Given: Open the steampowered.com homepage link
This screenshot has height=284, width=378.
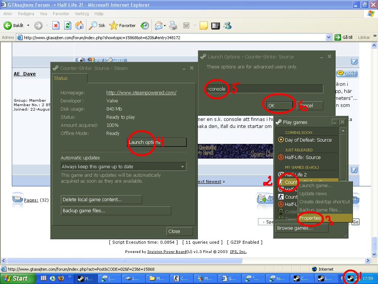Looking at the screenshot, I should [x=141, y=92].
